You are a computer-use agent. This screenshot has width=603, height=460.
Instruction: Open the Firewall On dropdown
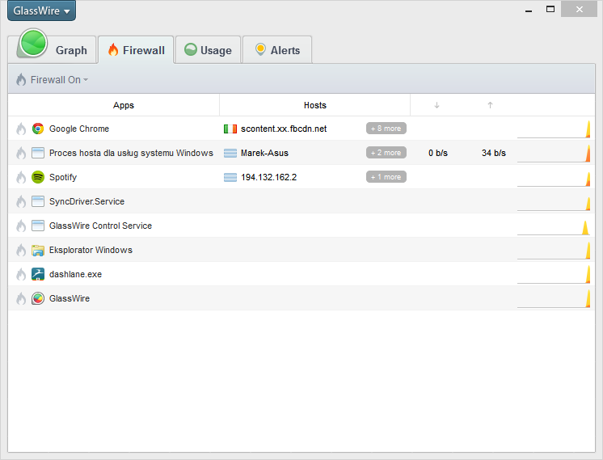pyautogui.click(x=52, y=79)
